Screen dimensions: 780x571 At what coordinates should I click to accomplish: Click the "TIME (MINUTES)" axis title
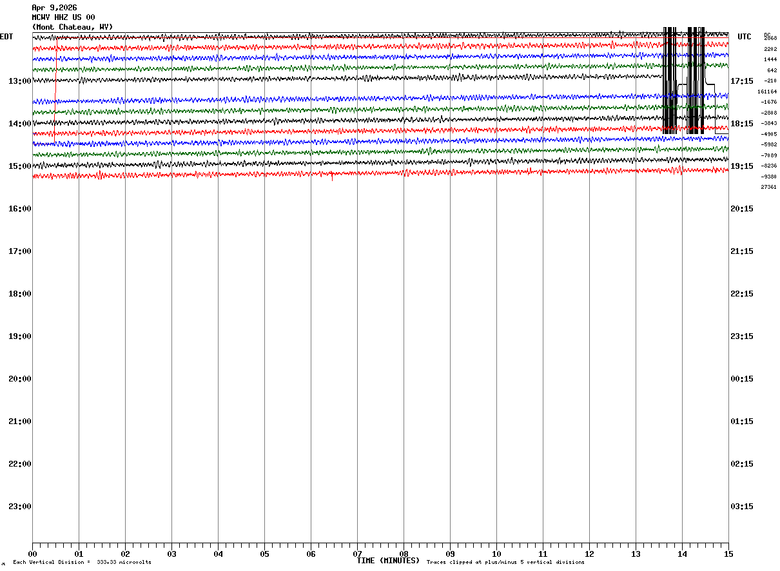tap(388, 561)
